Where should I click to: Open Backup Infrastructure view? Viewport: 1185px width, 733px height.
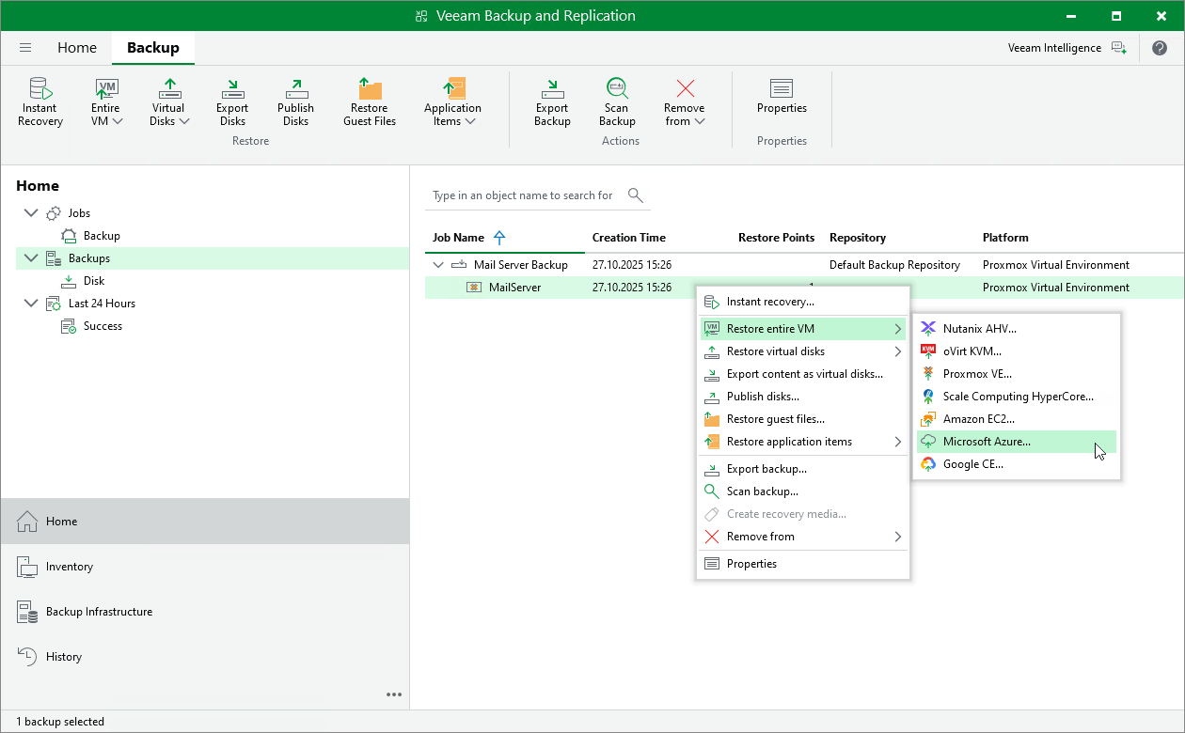100,611
